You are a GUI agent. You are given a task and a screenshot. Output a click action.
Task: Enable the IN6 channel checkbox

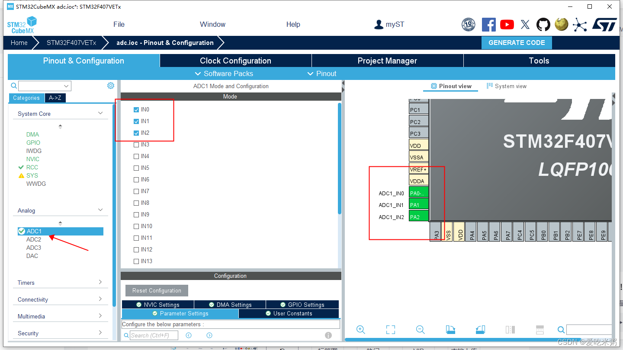(137, 180)
